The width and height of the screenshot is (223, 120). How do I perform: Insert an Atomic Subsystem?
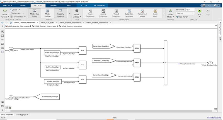103,13
